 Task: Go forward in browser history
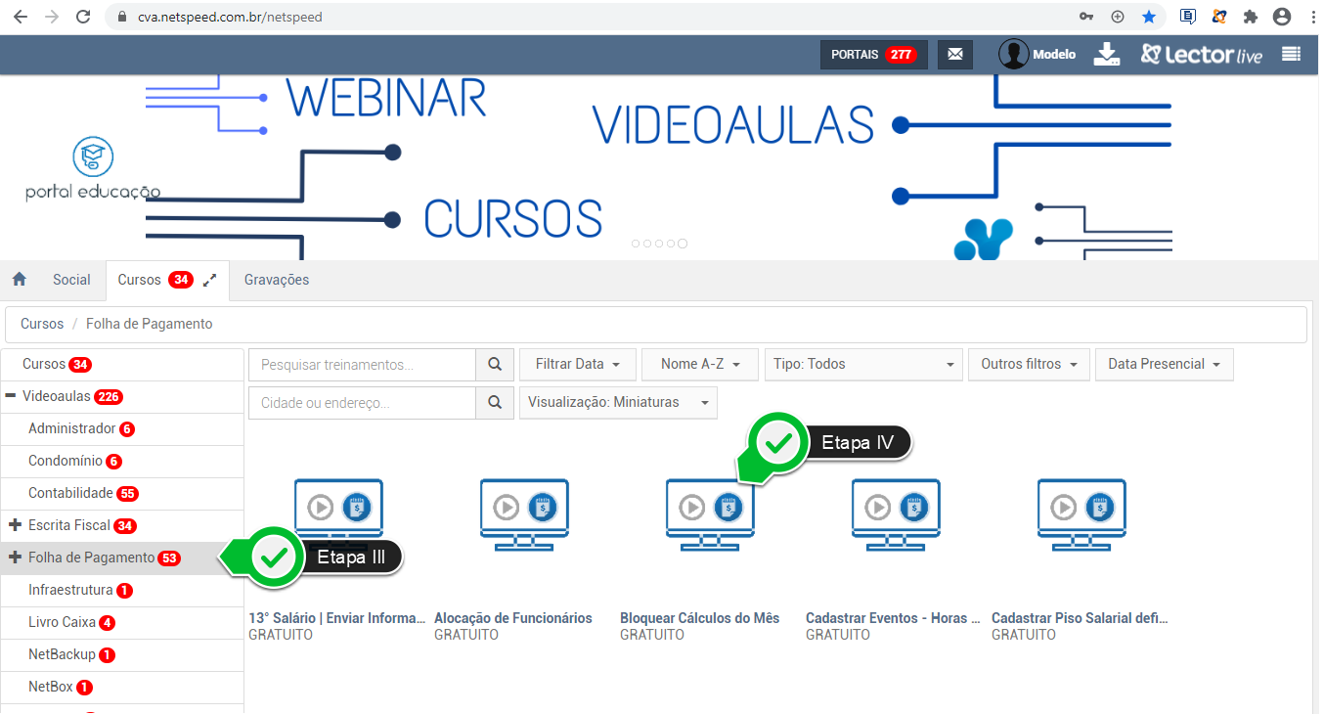coord(52,17)
